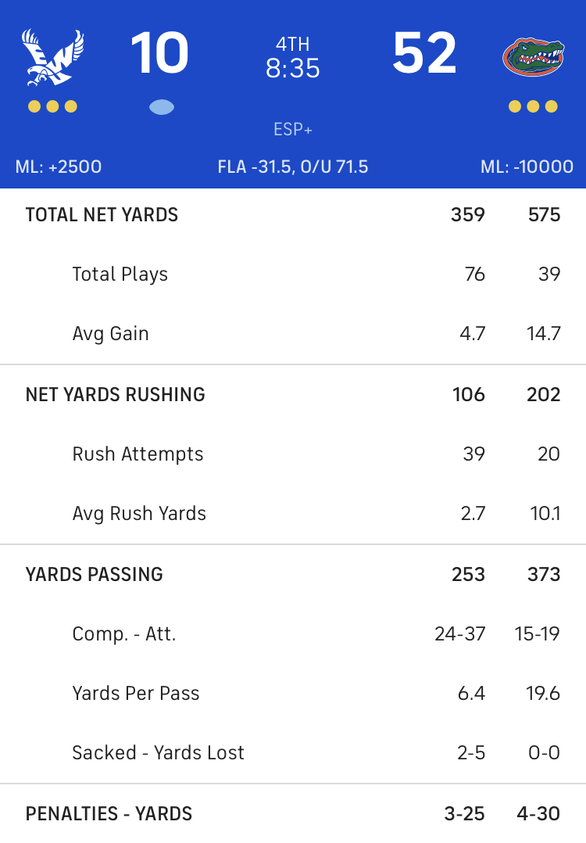Click the Total Plays stat row
This screenshot has width=586, height=843.
tap(293, 274)
